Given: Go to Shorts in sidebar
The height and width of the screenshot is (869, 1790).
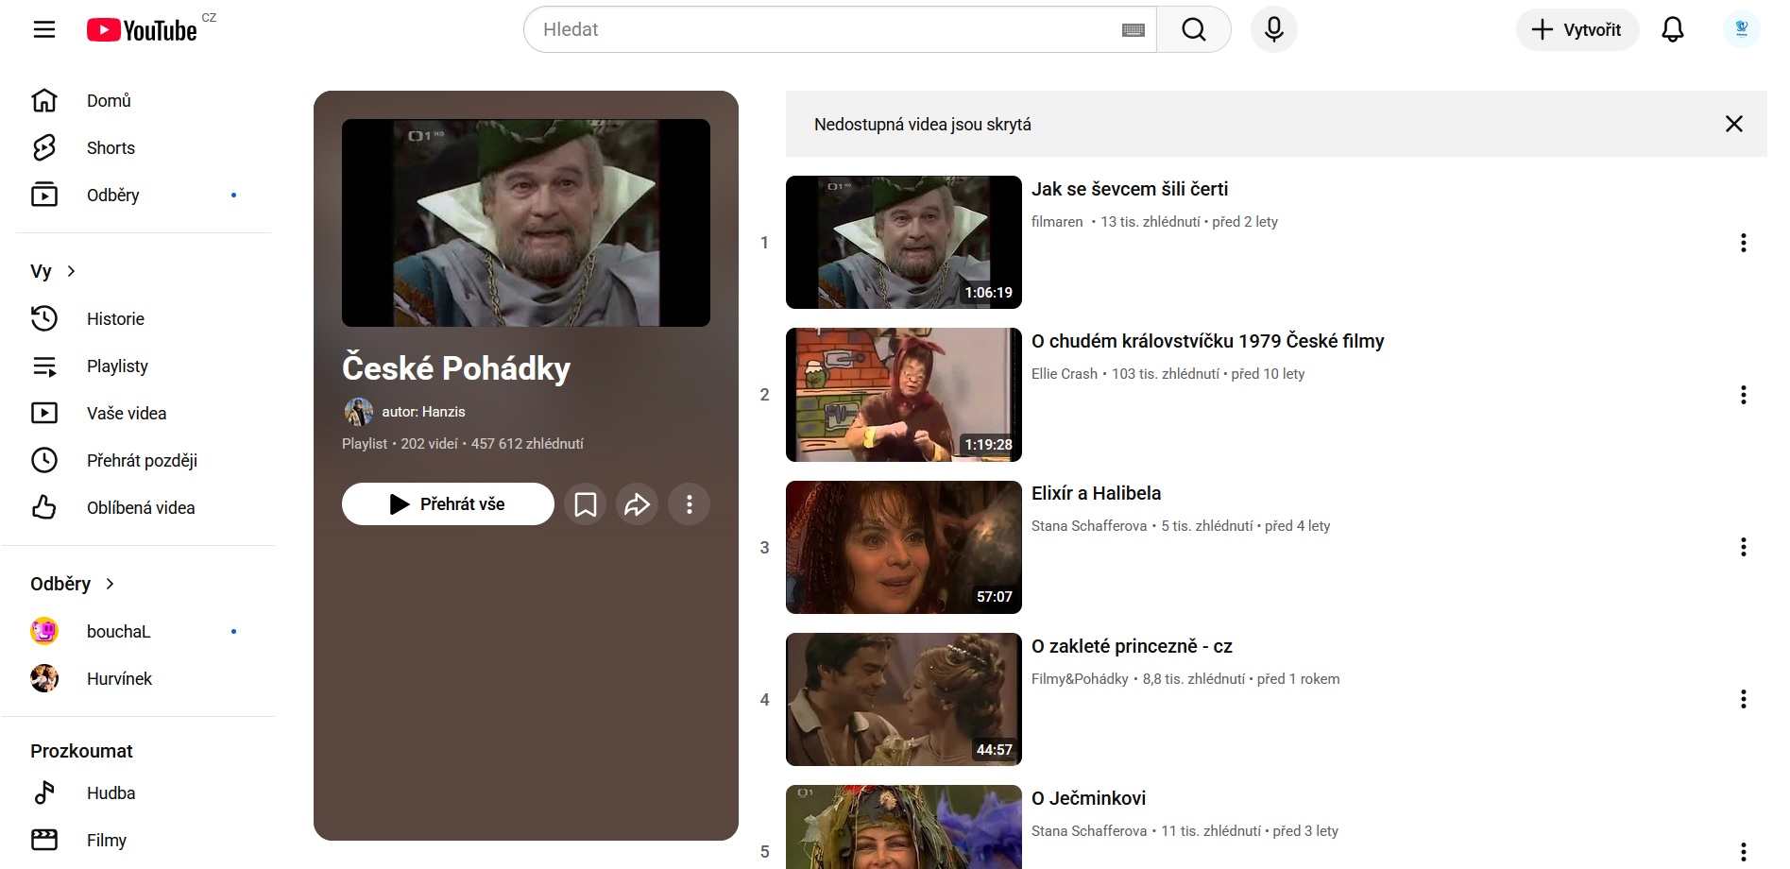Looking at the screenshot, I should click(x=111, y=148).
